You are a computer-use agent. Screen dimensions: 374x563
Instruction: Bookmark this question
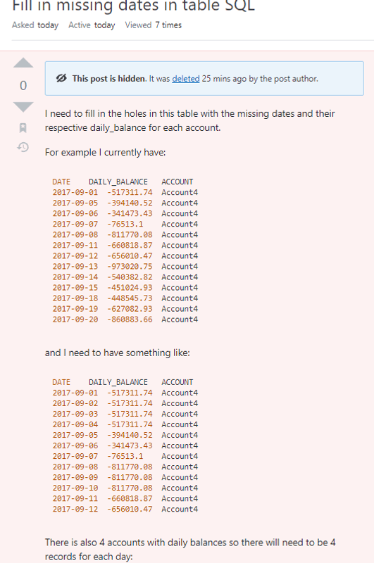pos(23,127)
